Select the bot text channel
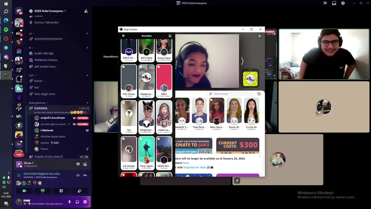 [x=37, y=87]
